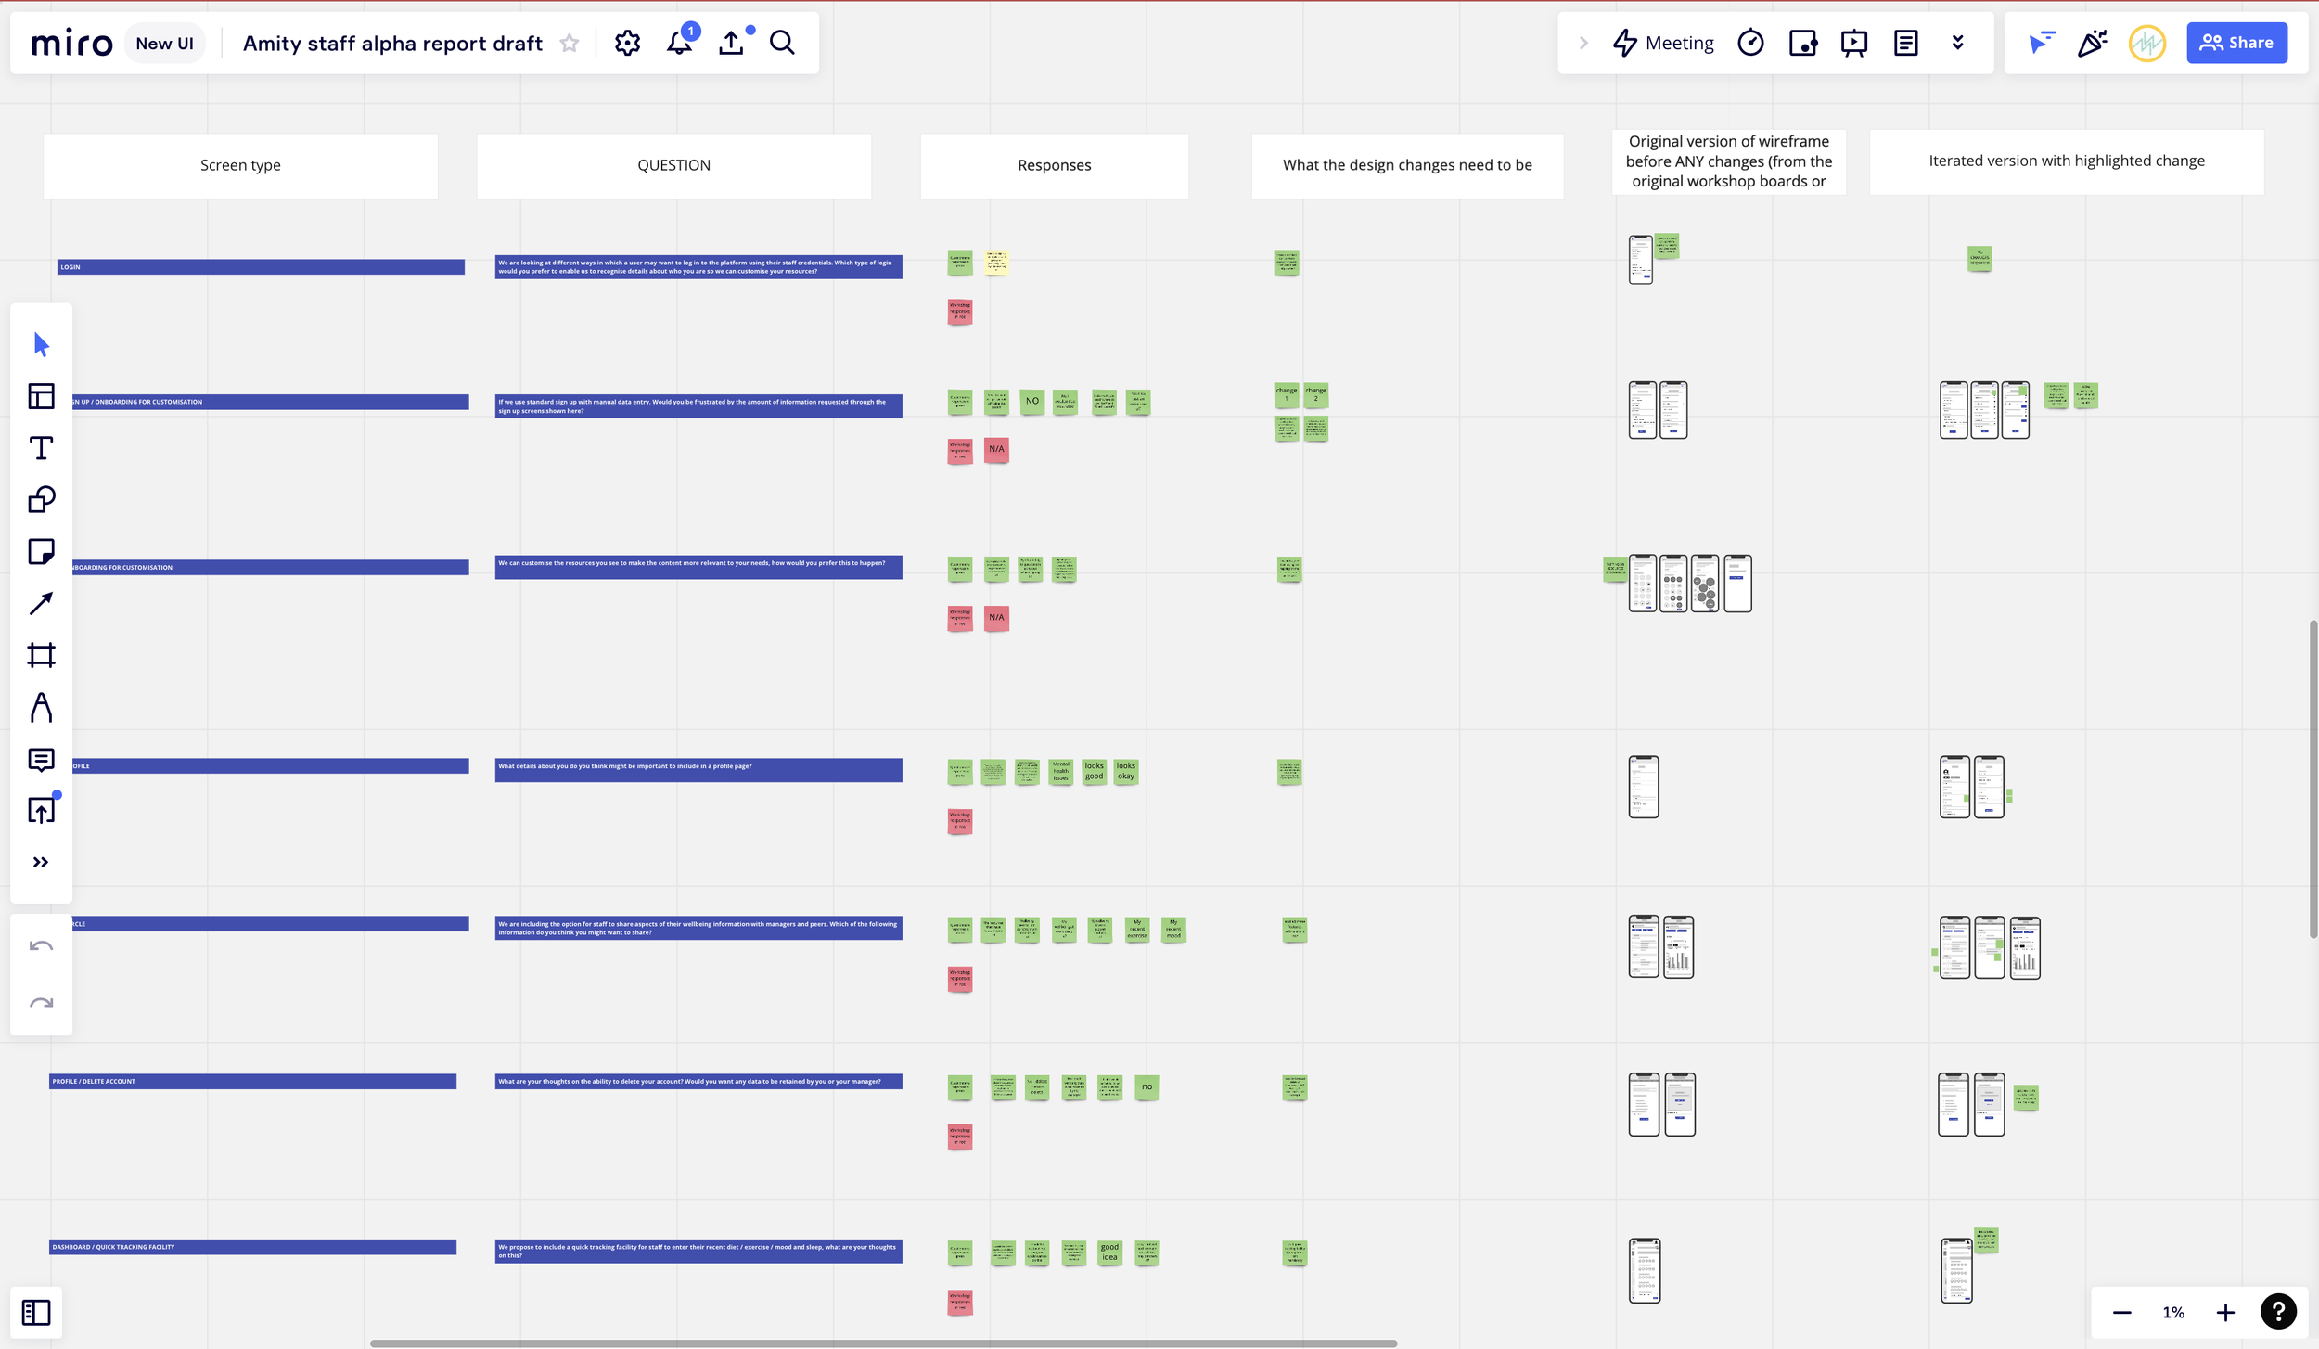
Task: Activate the Comment tool
Action: [41, 760]
